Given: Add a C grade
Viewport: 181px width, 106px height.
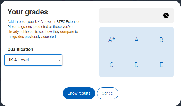Looking at the screenshot, I should [111, 65].
